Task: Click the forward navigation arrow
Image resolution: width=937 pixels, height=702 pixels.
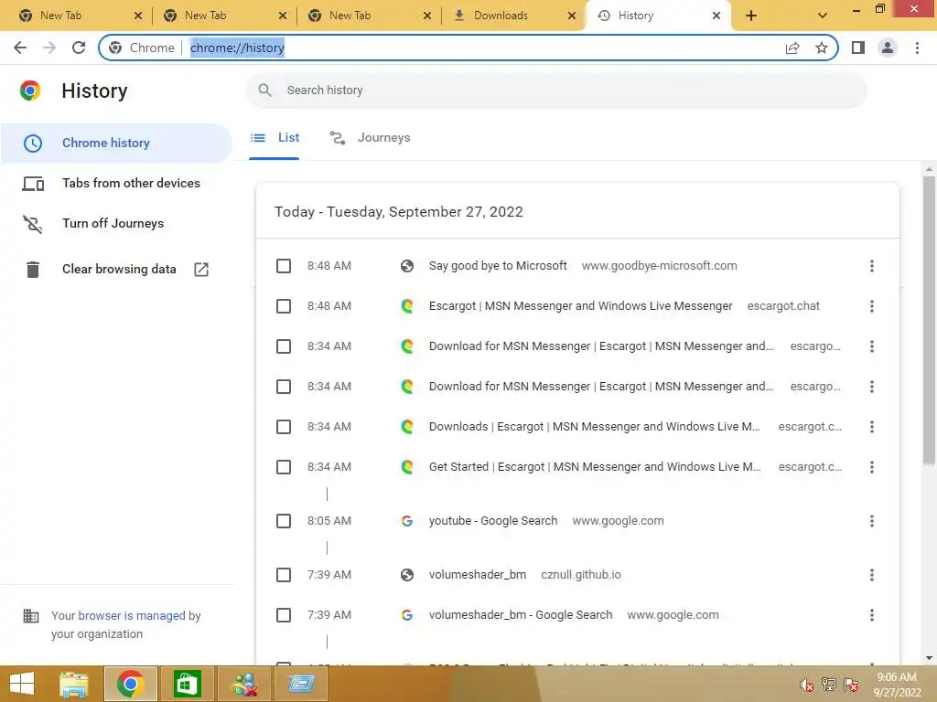Action: 49,48
